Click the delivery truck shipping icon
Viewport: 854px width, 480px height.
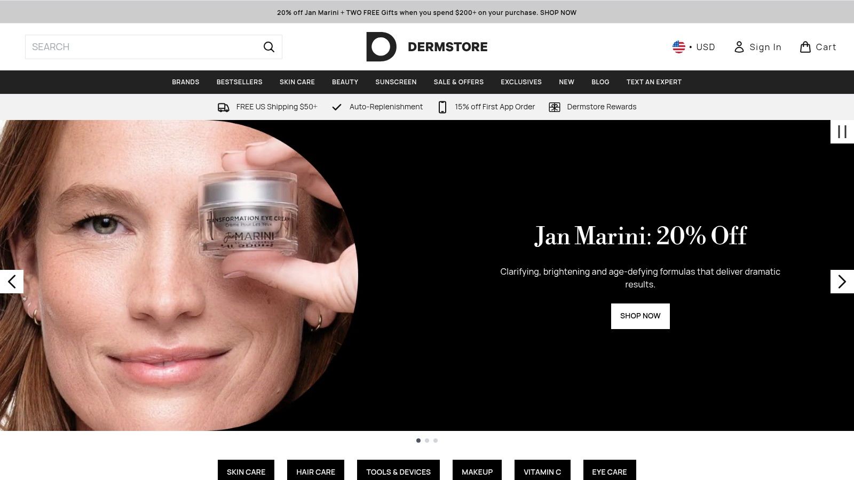coord(223,107)
